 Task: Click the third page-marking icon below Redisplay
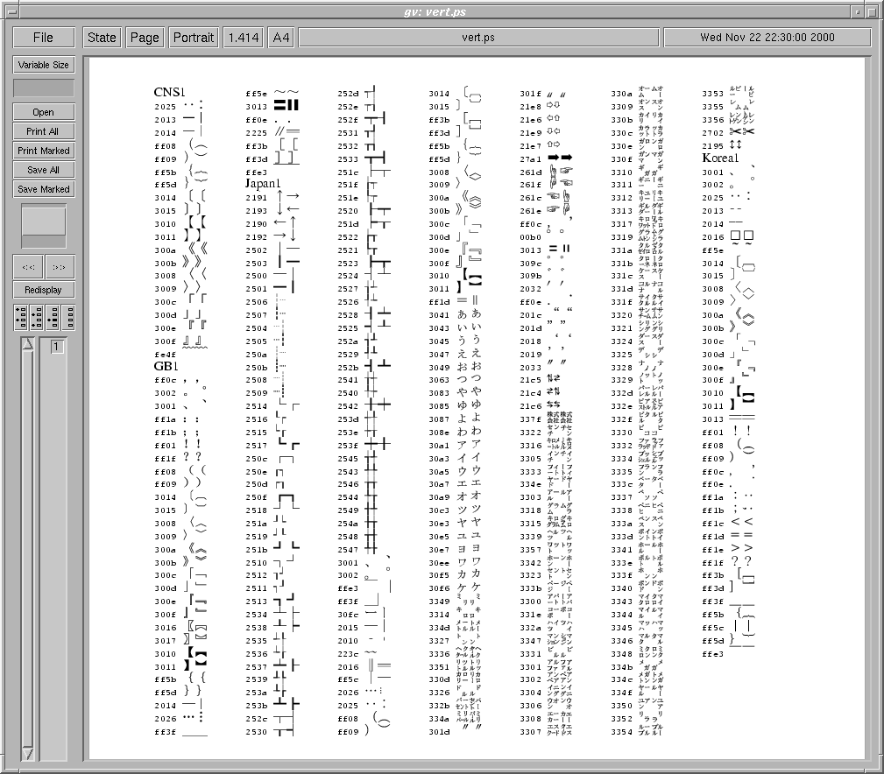coord(52,317)
